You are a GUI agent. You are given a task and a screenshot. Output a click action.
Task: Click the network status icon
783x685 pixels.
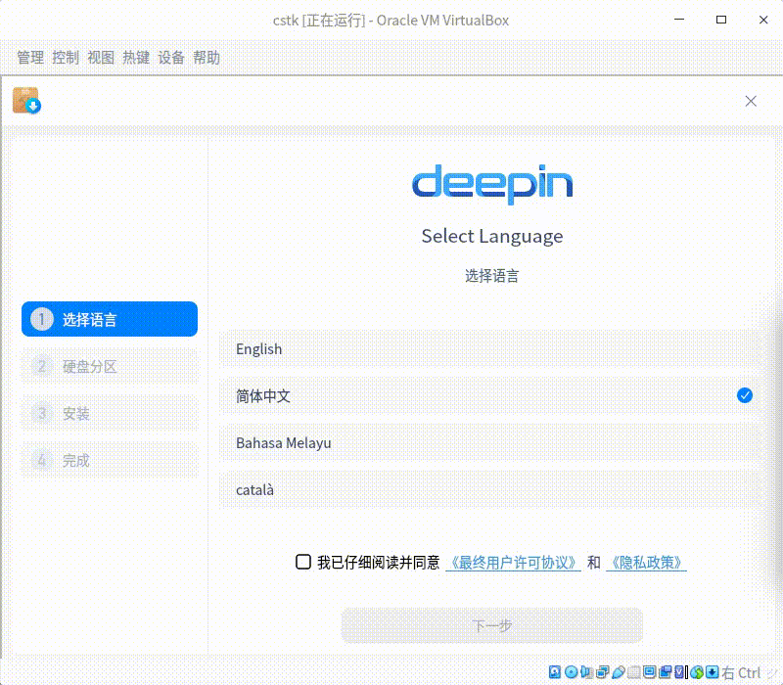601,673
